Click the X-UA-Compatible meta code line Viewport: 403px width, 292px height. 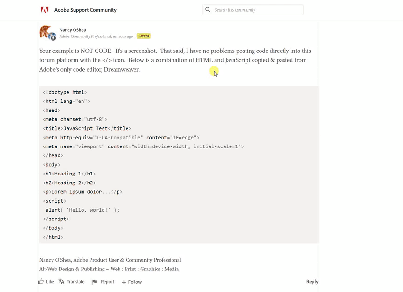121,137
